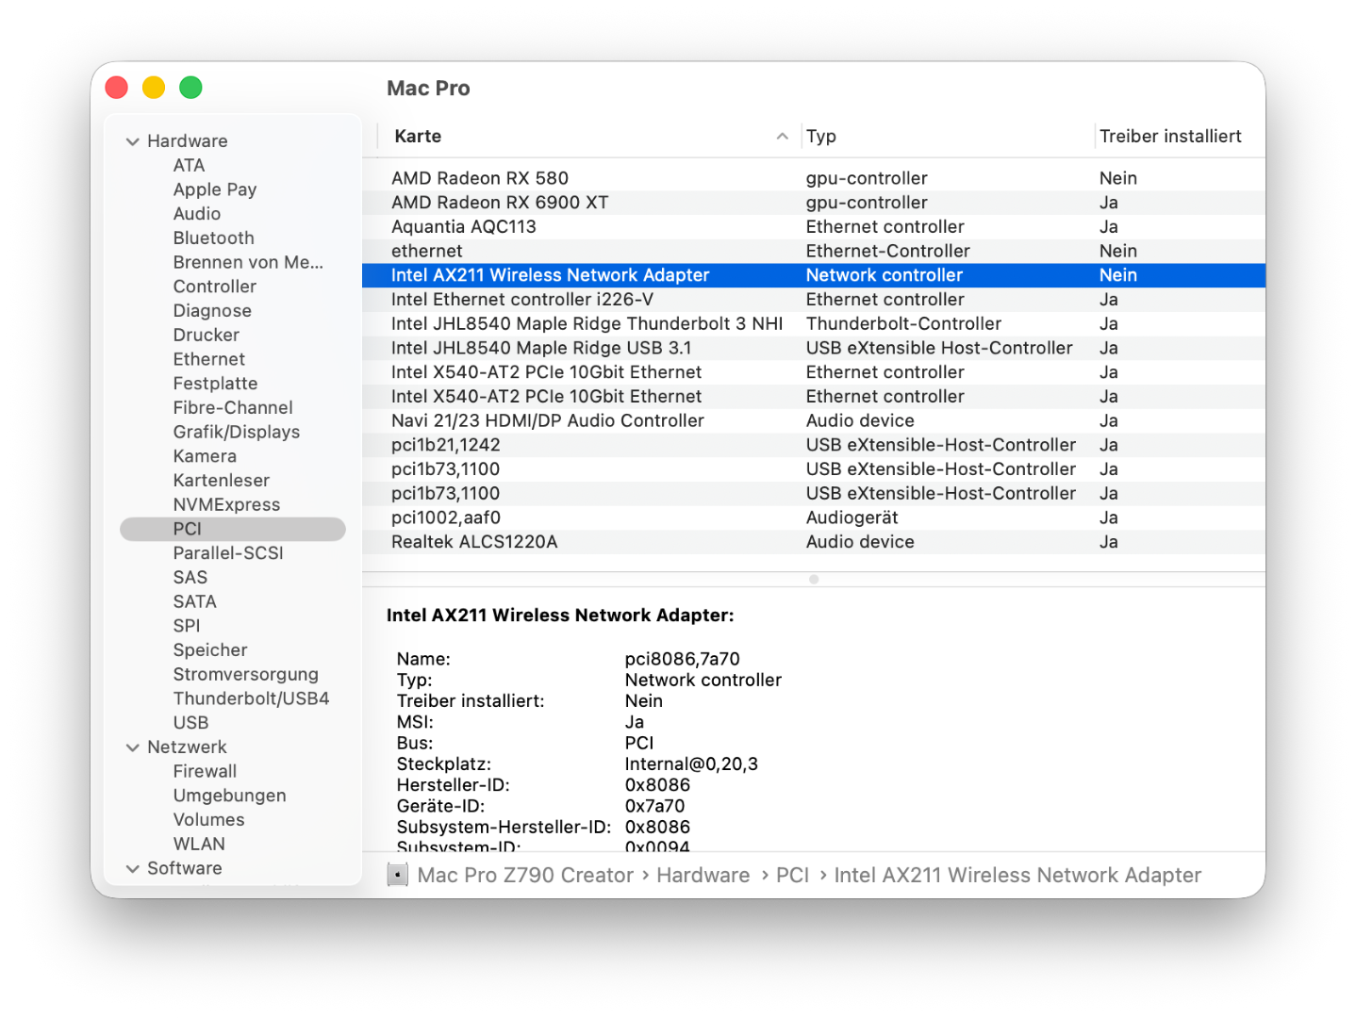Select Intel Ethernet controller i226-V row
The height and width of the screenshot is (1018, 1356).
pyautogui.click(x=814, y=300)
